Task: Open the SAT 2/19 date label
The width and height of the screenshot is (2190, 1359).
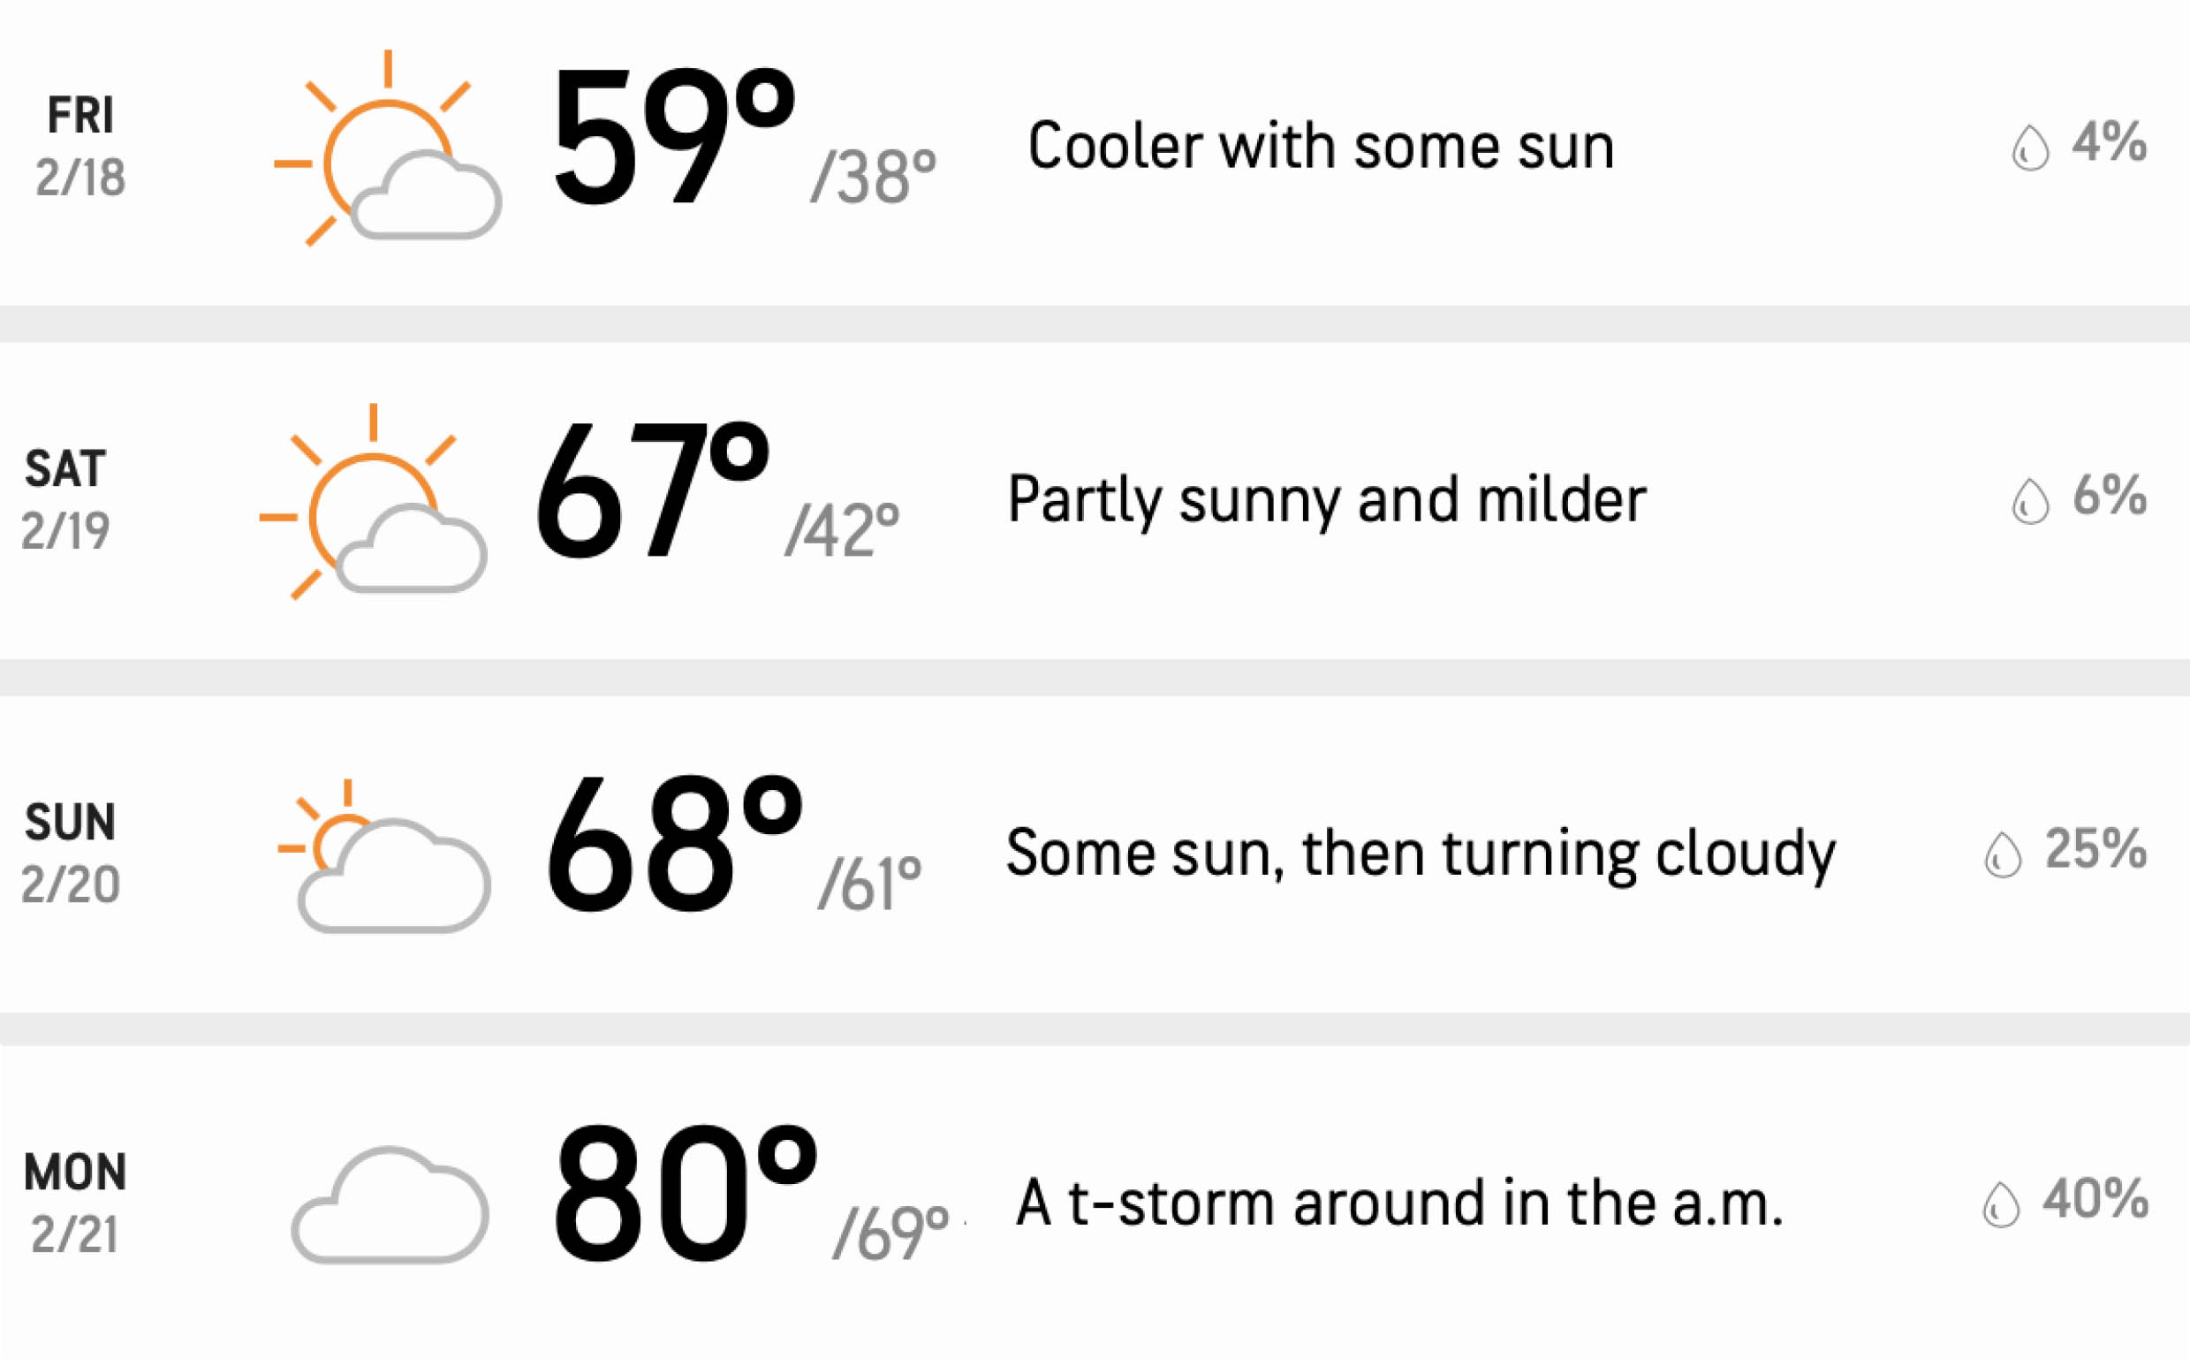Action: pos(64,500)
